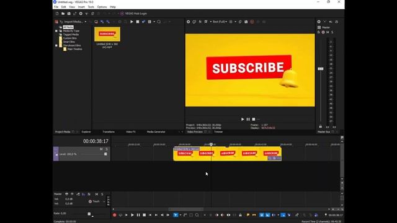Open project properties gear icon in top toolbar

pyautogui.click(x=81, y=14)
